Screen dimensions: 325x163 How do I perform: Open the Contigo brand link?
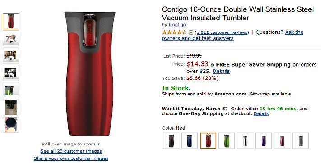pyautogui.click(x=177, y=25)
